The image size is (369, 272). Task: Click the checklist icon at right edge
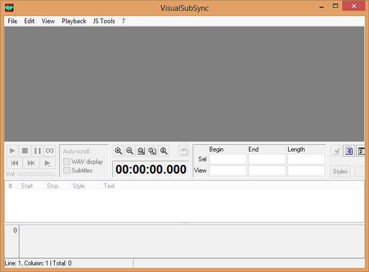click(x=361, y=151)
